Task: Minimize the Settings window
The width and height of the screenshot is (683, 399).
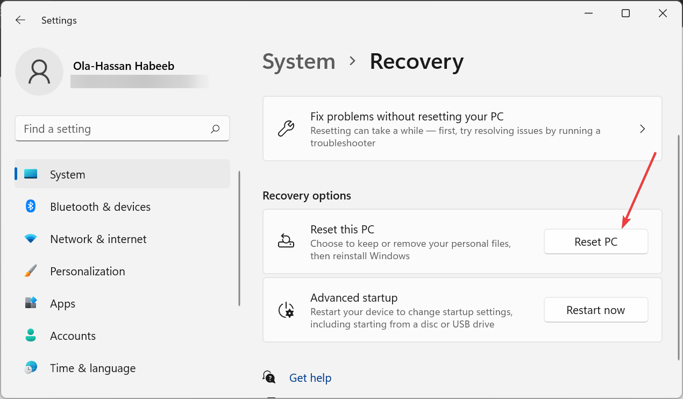Action: pyautogui.click(x=588, y=13)
